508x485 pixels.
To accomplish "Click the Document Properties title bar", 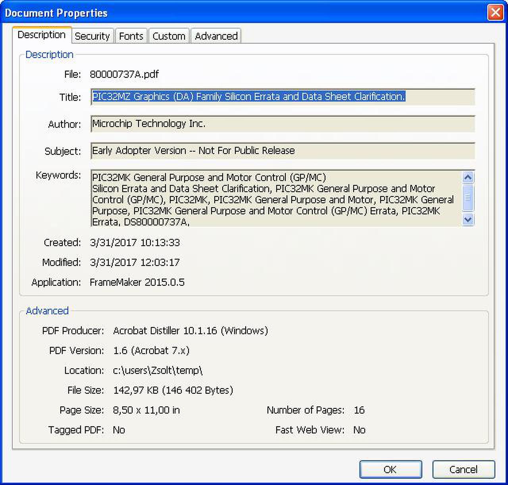I will [238, 12].
